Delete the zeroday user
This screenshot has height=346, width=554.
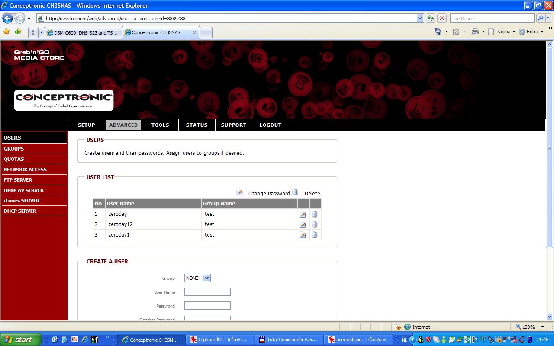point(315,214)
